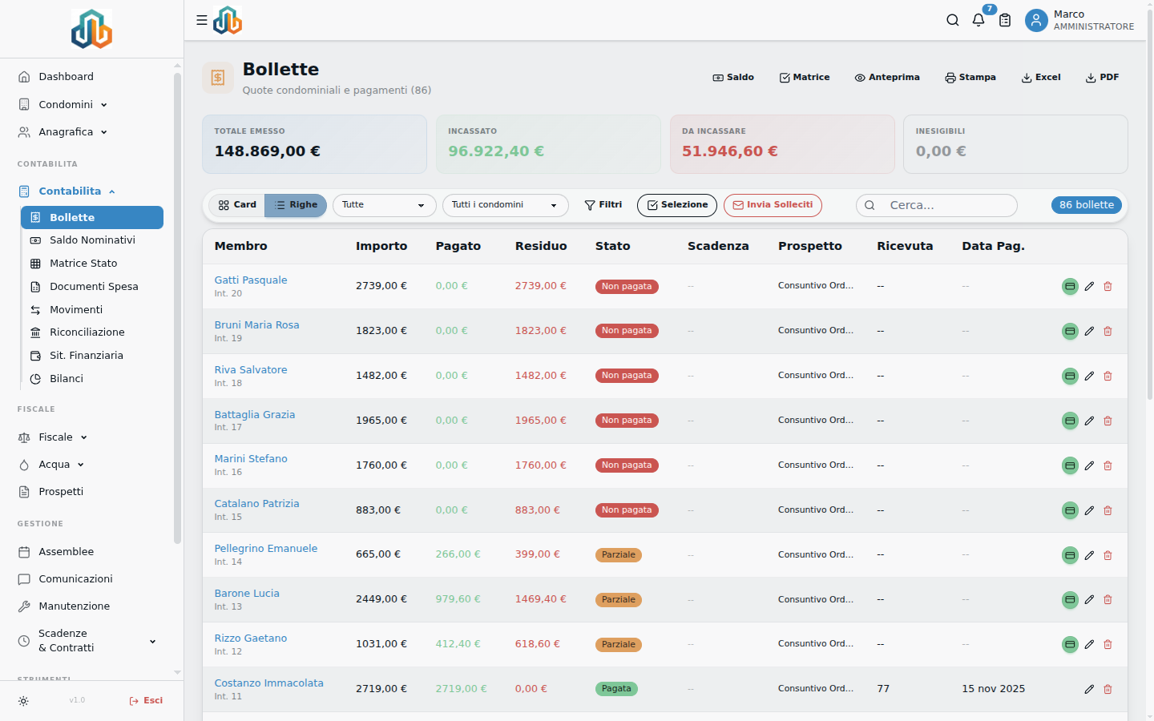This screenshot has height=721, width=1154.
Task: Open Marco user avatar menu
Action: point(1036,20)
